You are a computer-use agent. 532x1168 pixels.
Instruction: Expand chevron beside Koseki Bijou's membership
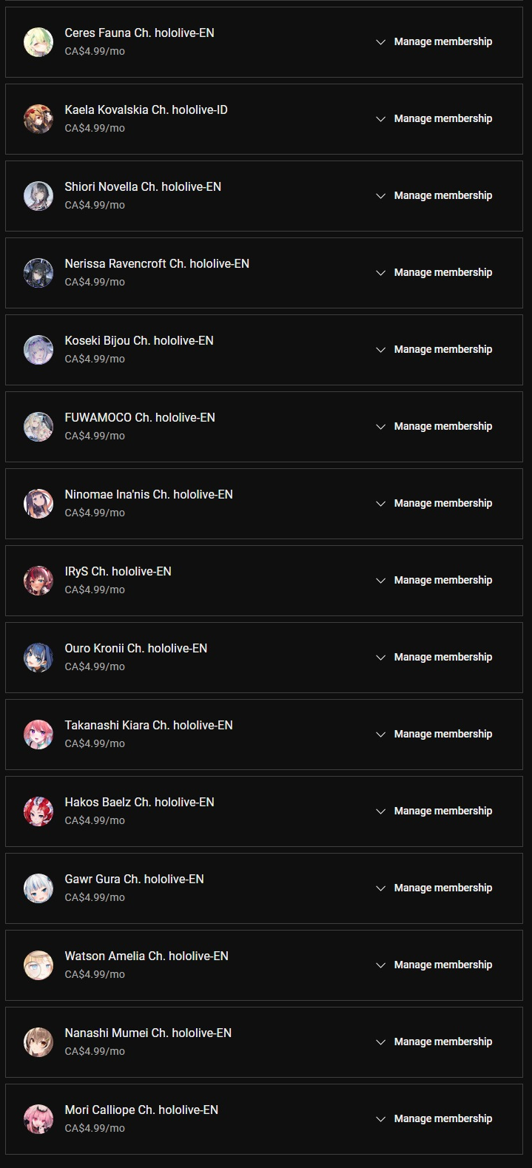[381, 350]
